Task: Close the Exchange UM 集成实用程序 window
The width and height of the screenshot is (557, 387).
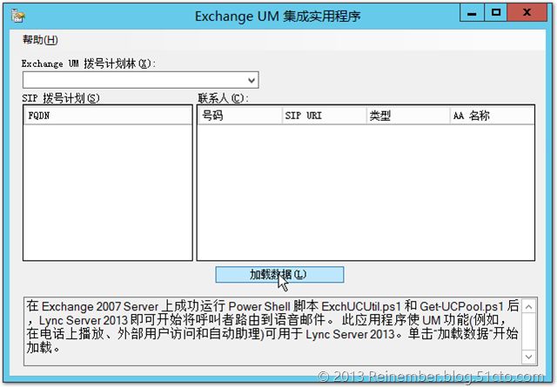Action: click(527, 13)
